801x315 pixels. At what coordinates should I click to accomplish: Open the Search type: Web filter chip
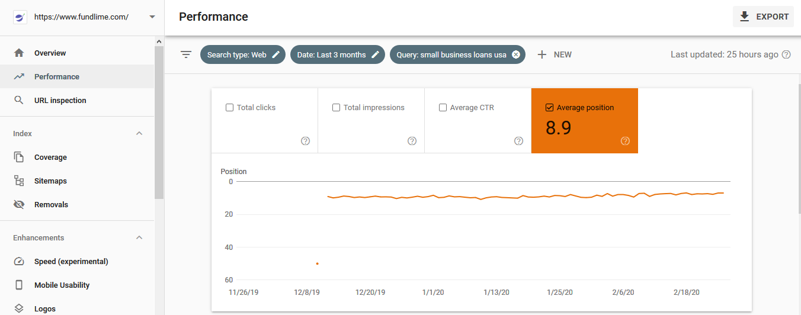point(243,54)
